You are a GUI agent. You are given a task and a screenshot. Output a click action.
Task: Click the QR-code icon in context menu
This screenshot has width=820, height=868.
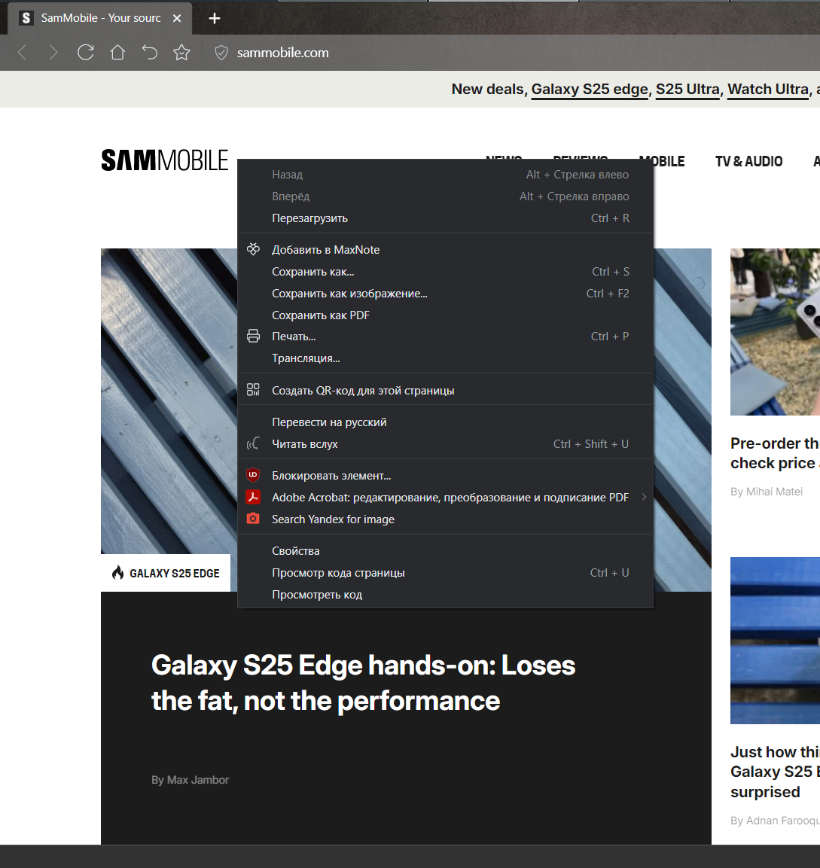[x=253, y=390]
